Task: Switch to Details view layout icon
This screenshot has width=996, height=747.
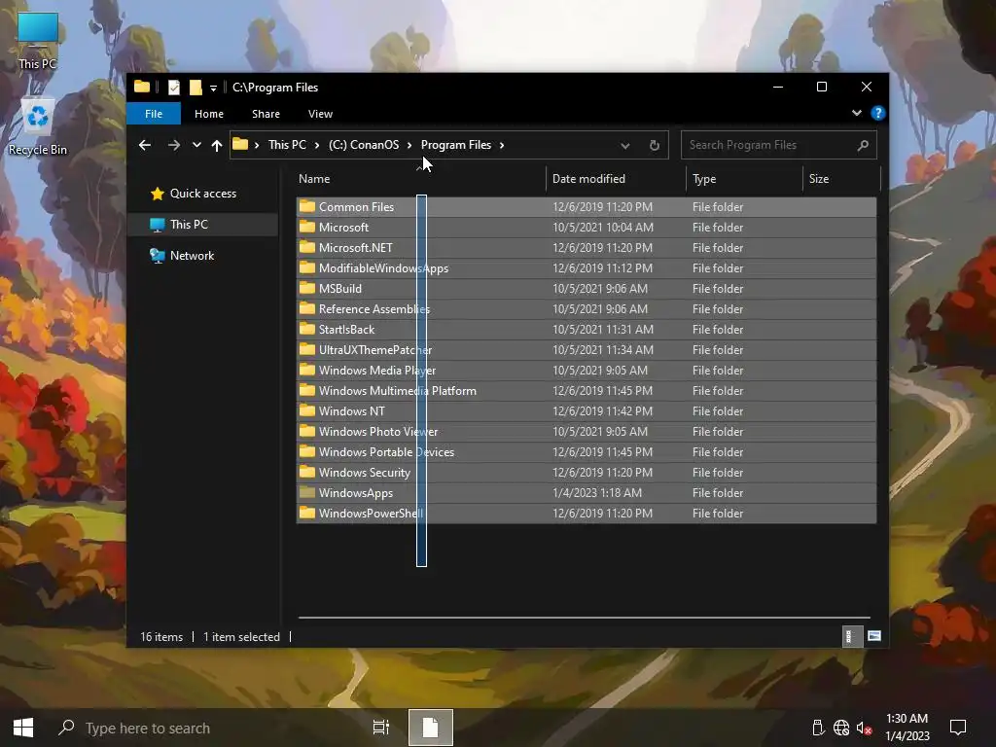Action: 852,636
